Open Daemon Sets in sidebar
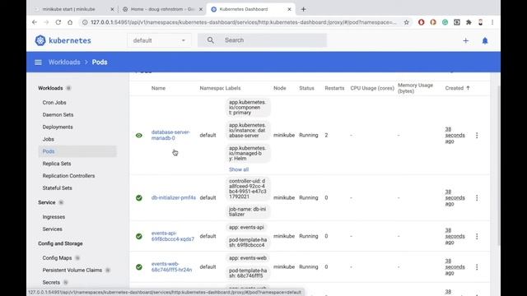Viewport: 527px width, 296px height. point(58,115)
